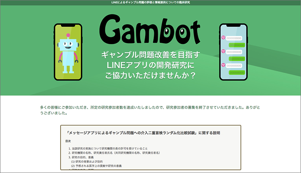Click the bottom pink face chat icon

223,65
